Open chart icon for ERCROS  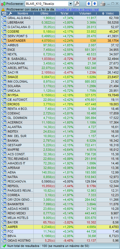(4, 104)
